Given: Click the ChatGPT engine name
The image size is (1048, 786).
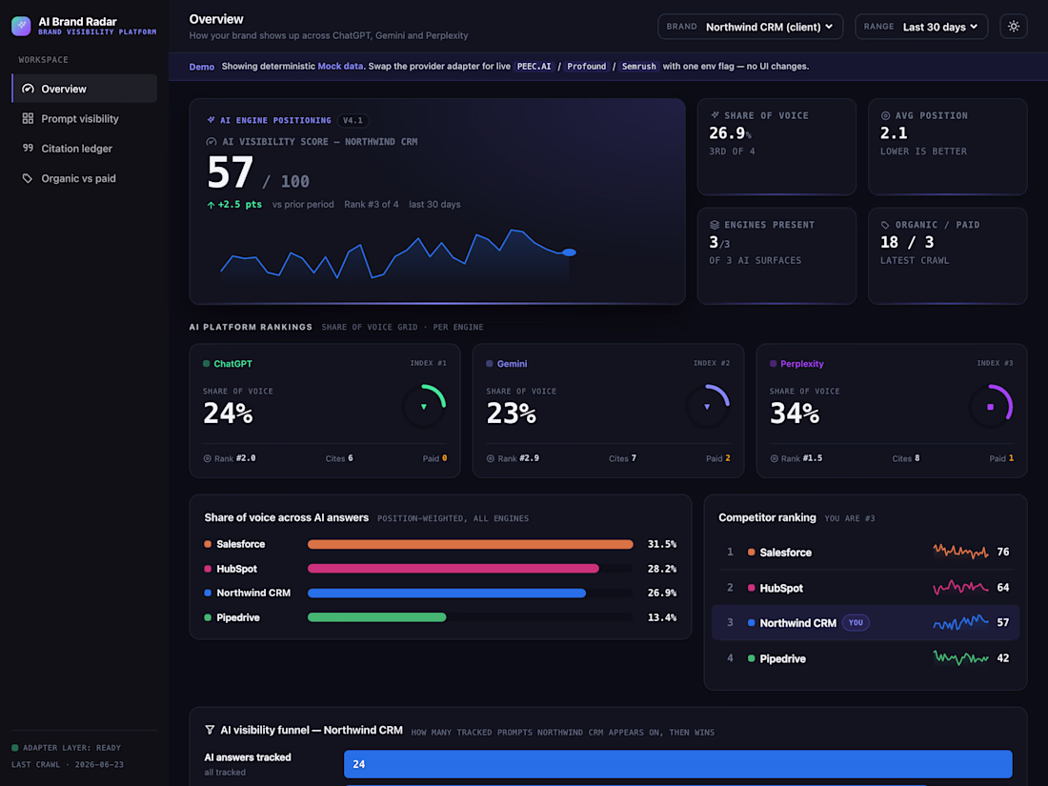Looking at the screenshot, I should (232, 364).
